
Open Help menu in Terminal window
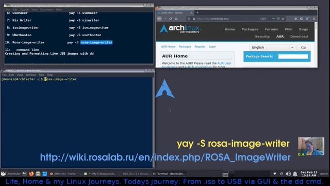(50, 75)
